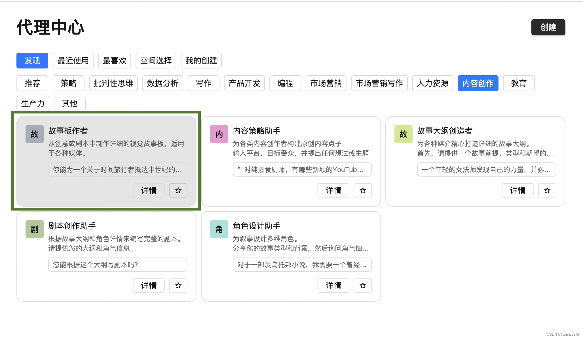This screenshot has width=583, height=339.
Task: Click star icon for 剧本创作助手
Action: pos(178,286)
